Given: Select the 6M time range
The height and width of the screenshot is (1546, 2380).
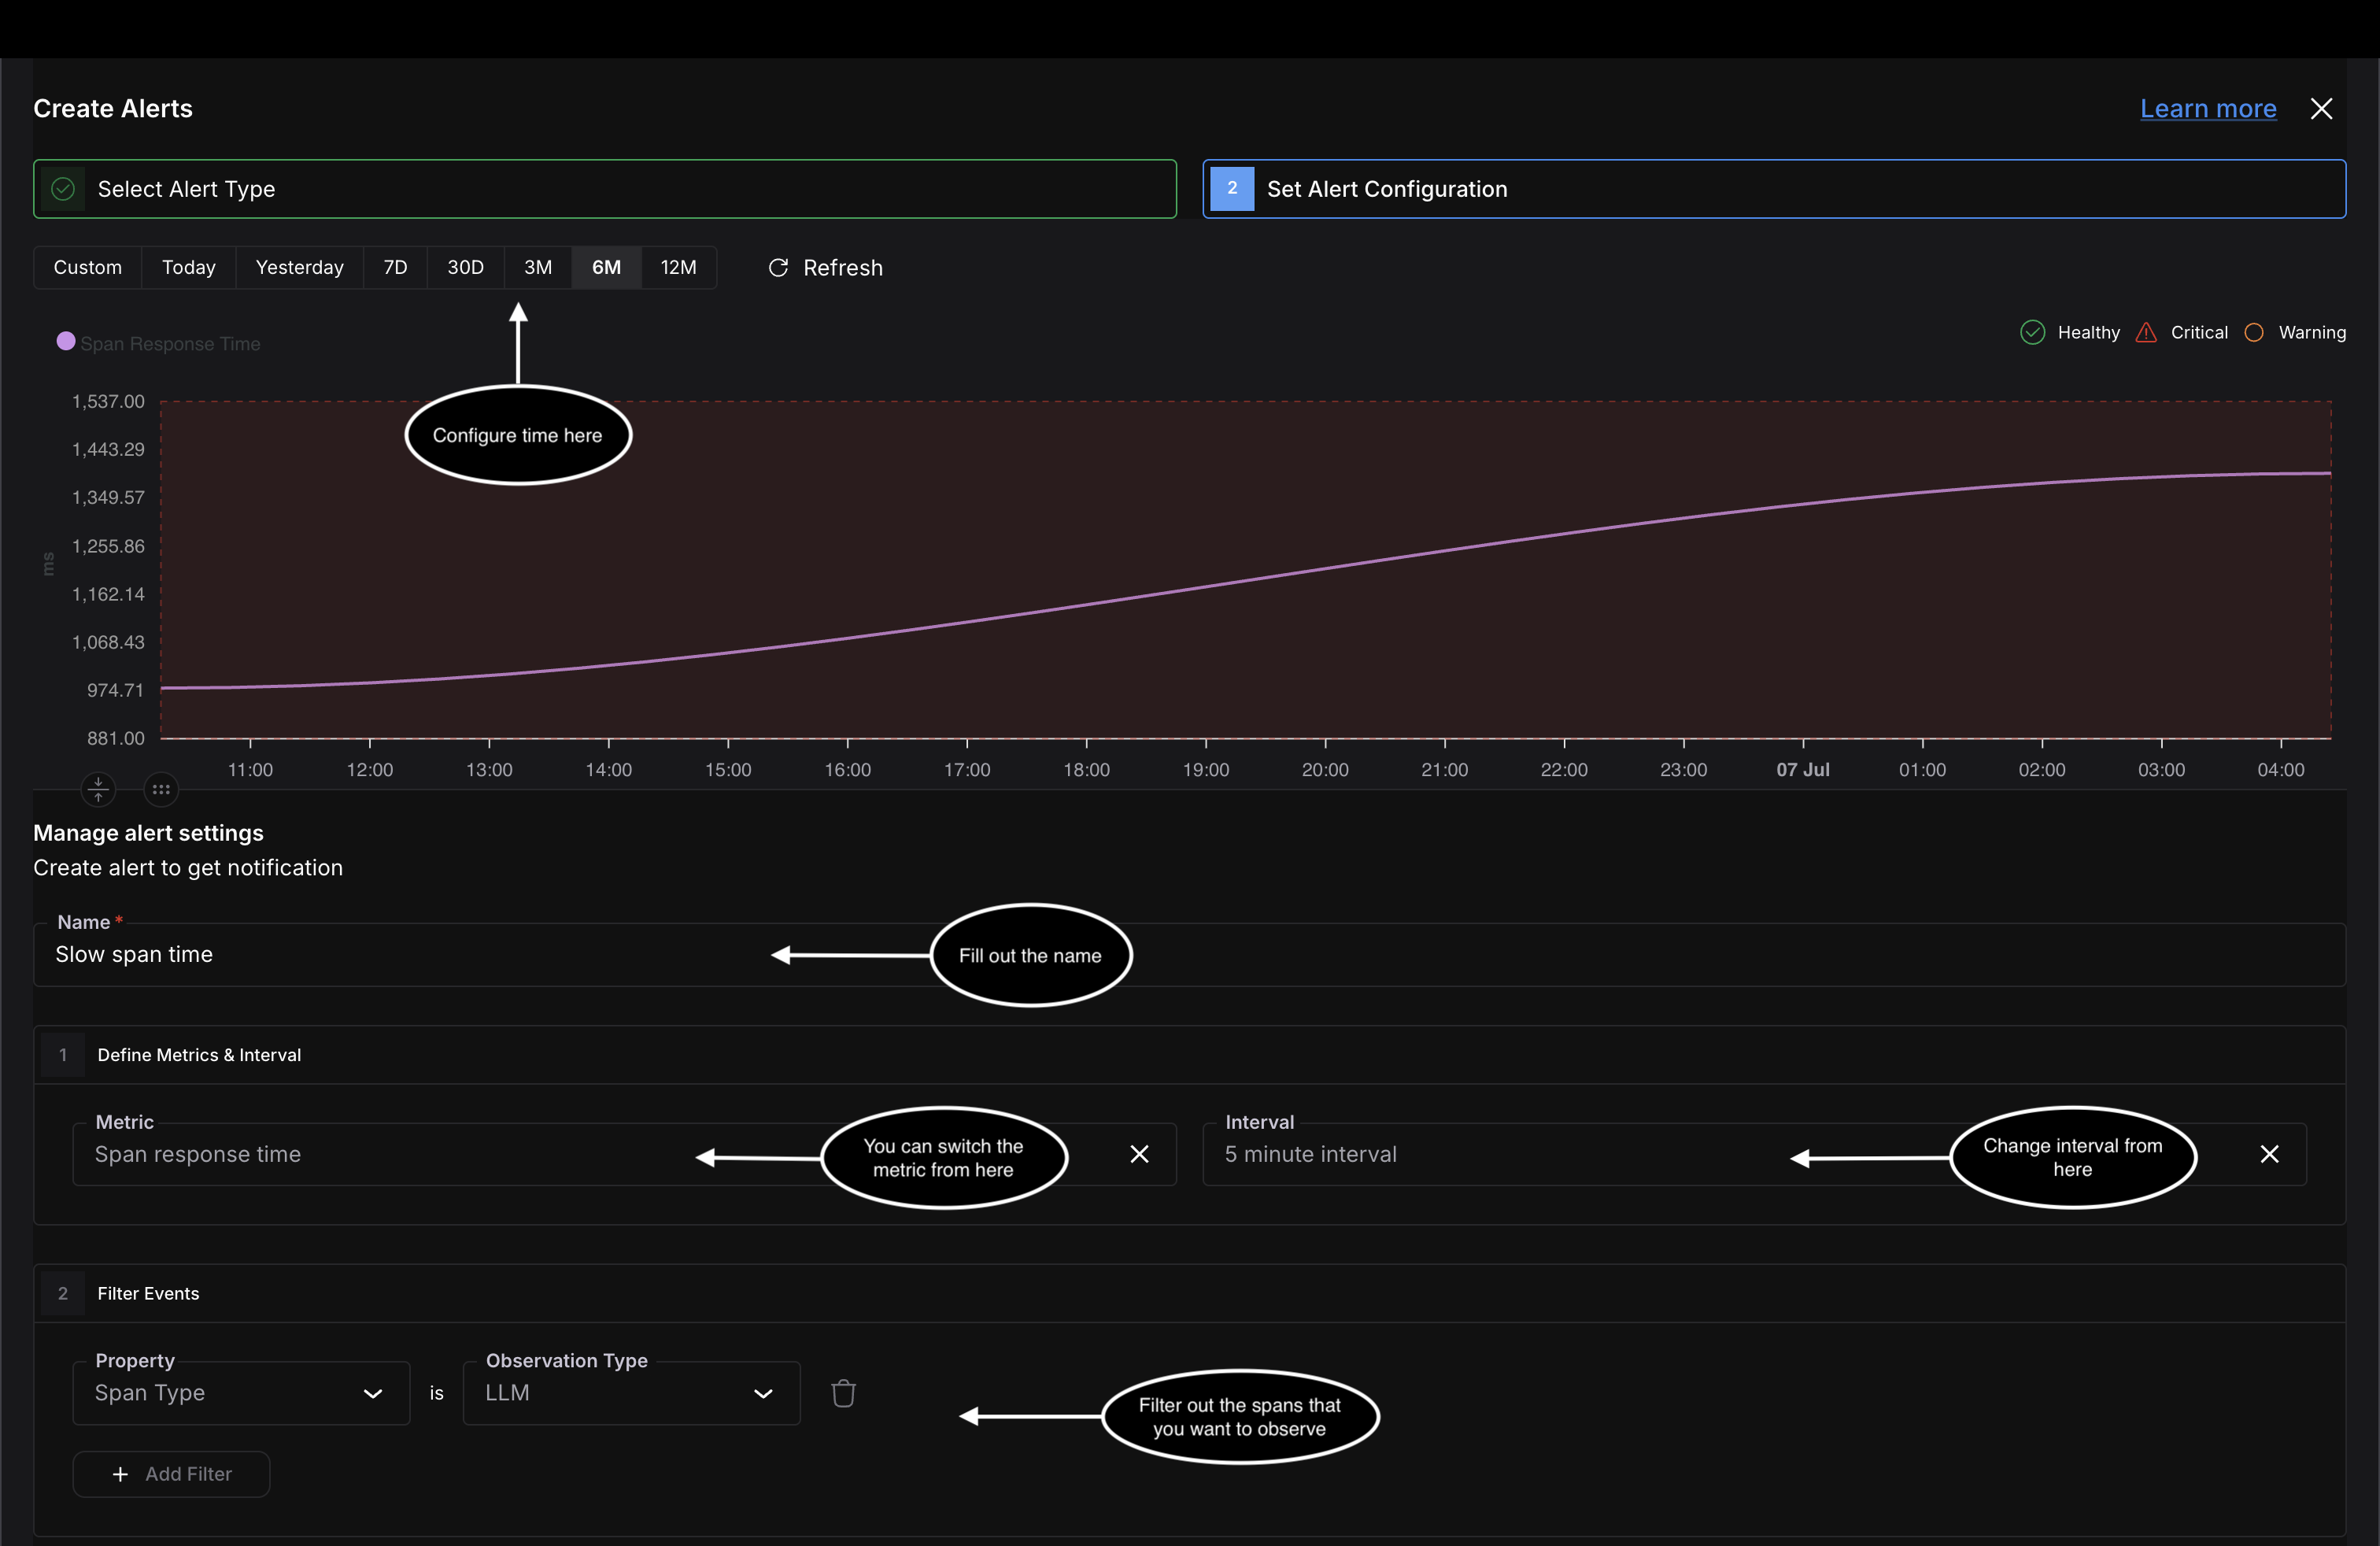Looking at the screenshot, I should (606, 267).
